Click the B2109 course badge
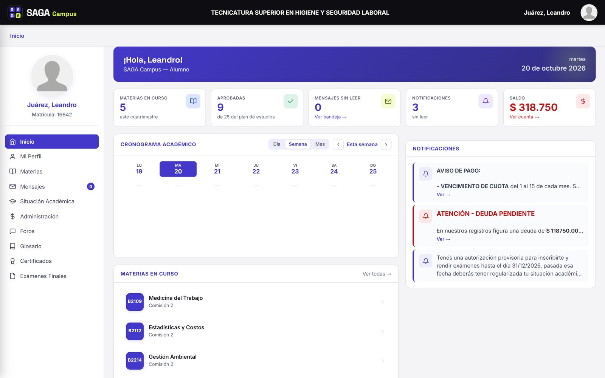 (135, 302)
